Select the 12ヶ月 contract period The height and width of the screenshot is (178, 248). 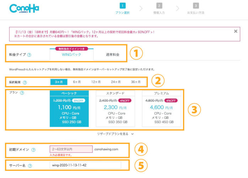pos(96,82)
